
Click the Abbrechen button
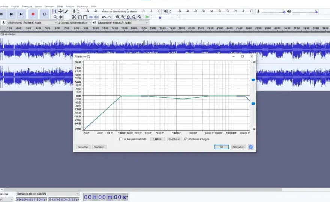click(238, 147)
